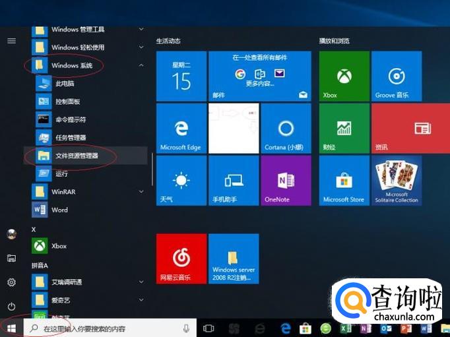
Task: Click the app list scrollbar thumb
Action: pyautogui.click(x=152, y=169)
